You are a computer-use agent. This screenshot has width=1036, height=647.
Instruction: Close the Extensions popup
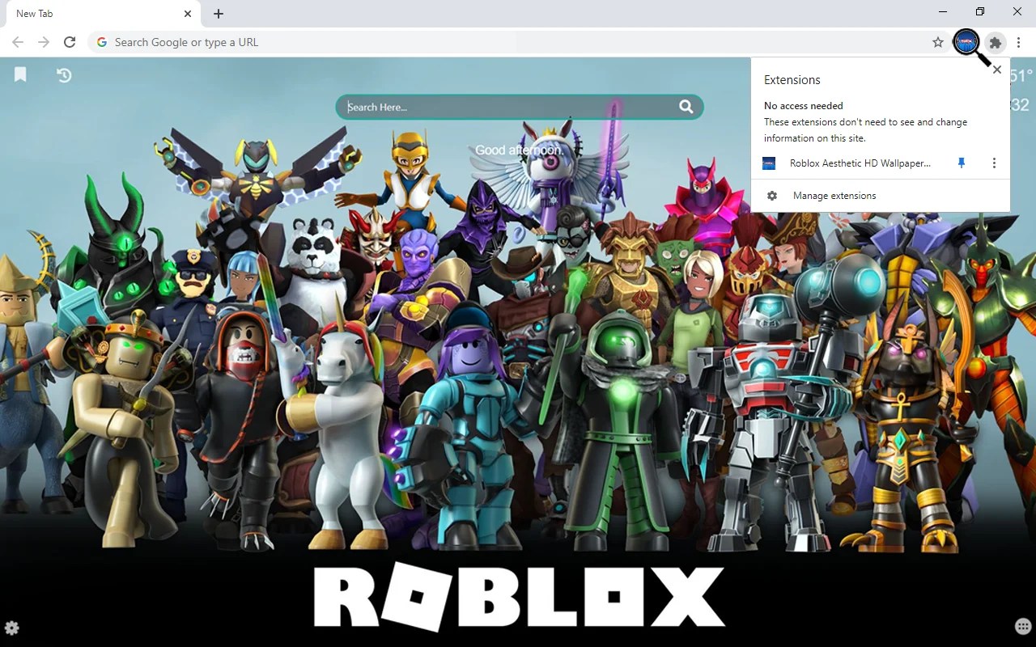pos(997,70)
